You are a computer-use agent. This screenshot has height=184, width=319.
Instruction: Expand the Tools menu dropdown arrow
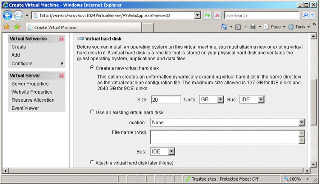[309, 27]
